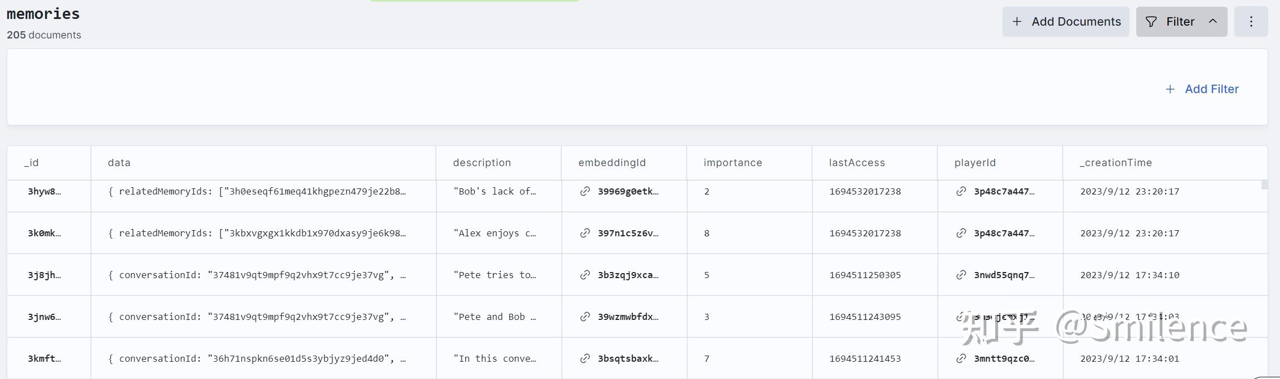Open the three-dot overflow menu
Screen dimensions: 1280x379
pyautogui.click(x=1251, y=22)
